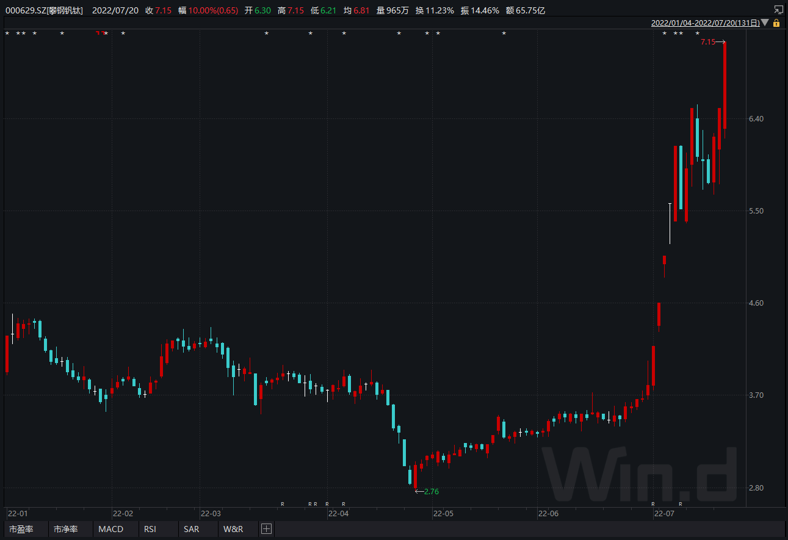The width and height of the screenshot is (788, 540).
Task: Toggle the yellow lock icon beside date range
Action: point(776,23)
